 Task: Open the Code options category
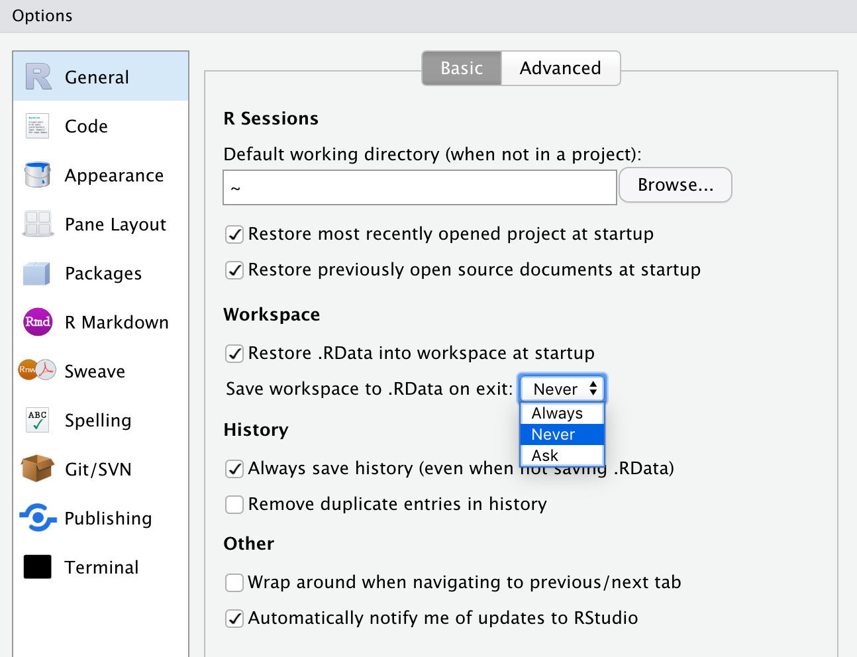(101, 126)
